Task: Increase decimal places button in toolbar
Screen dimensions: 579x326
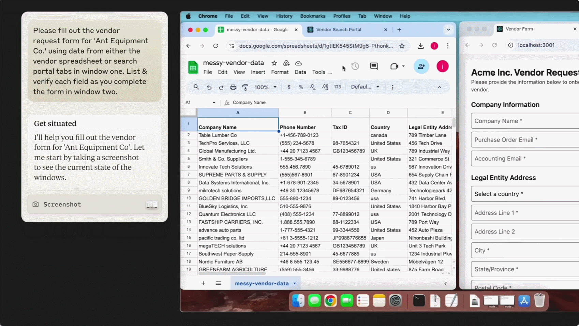Action: 325,87
